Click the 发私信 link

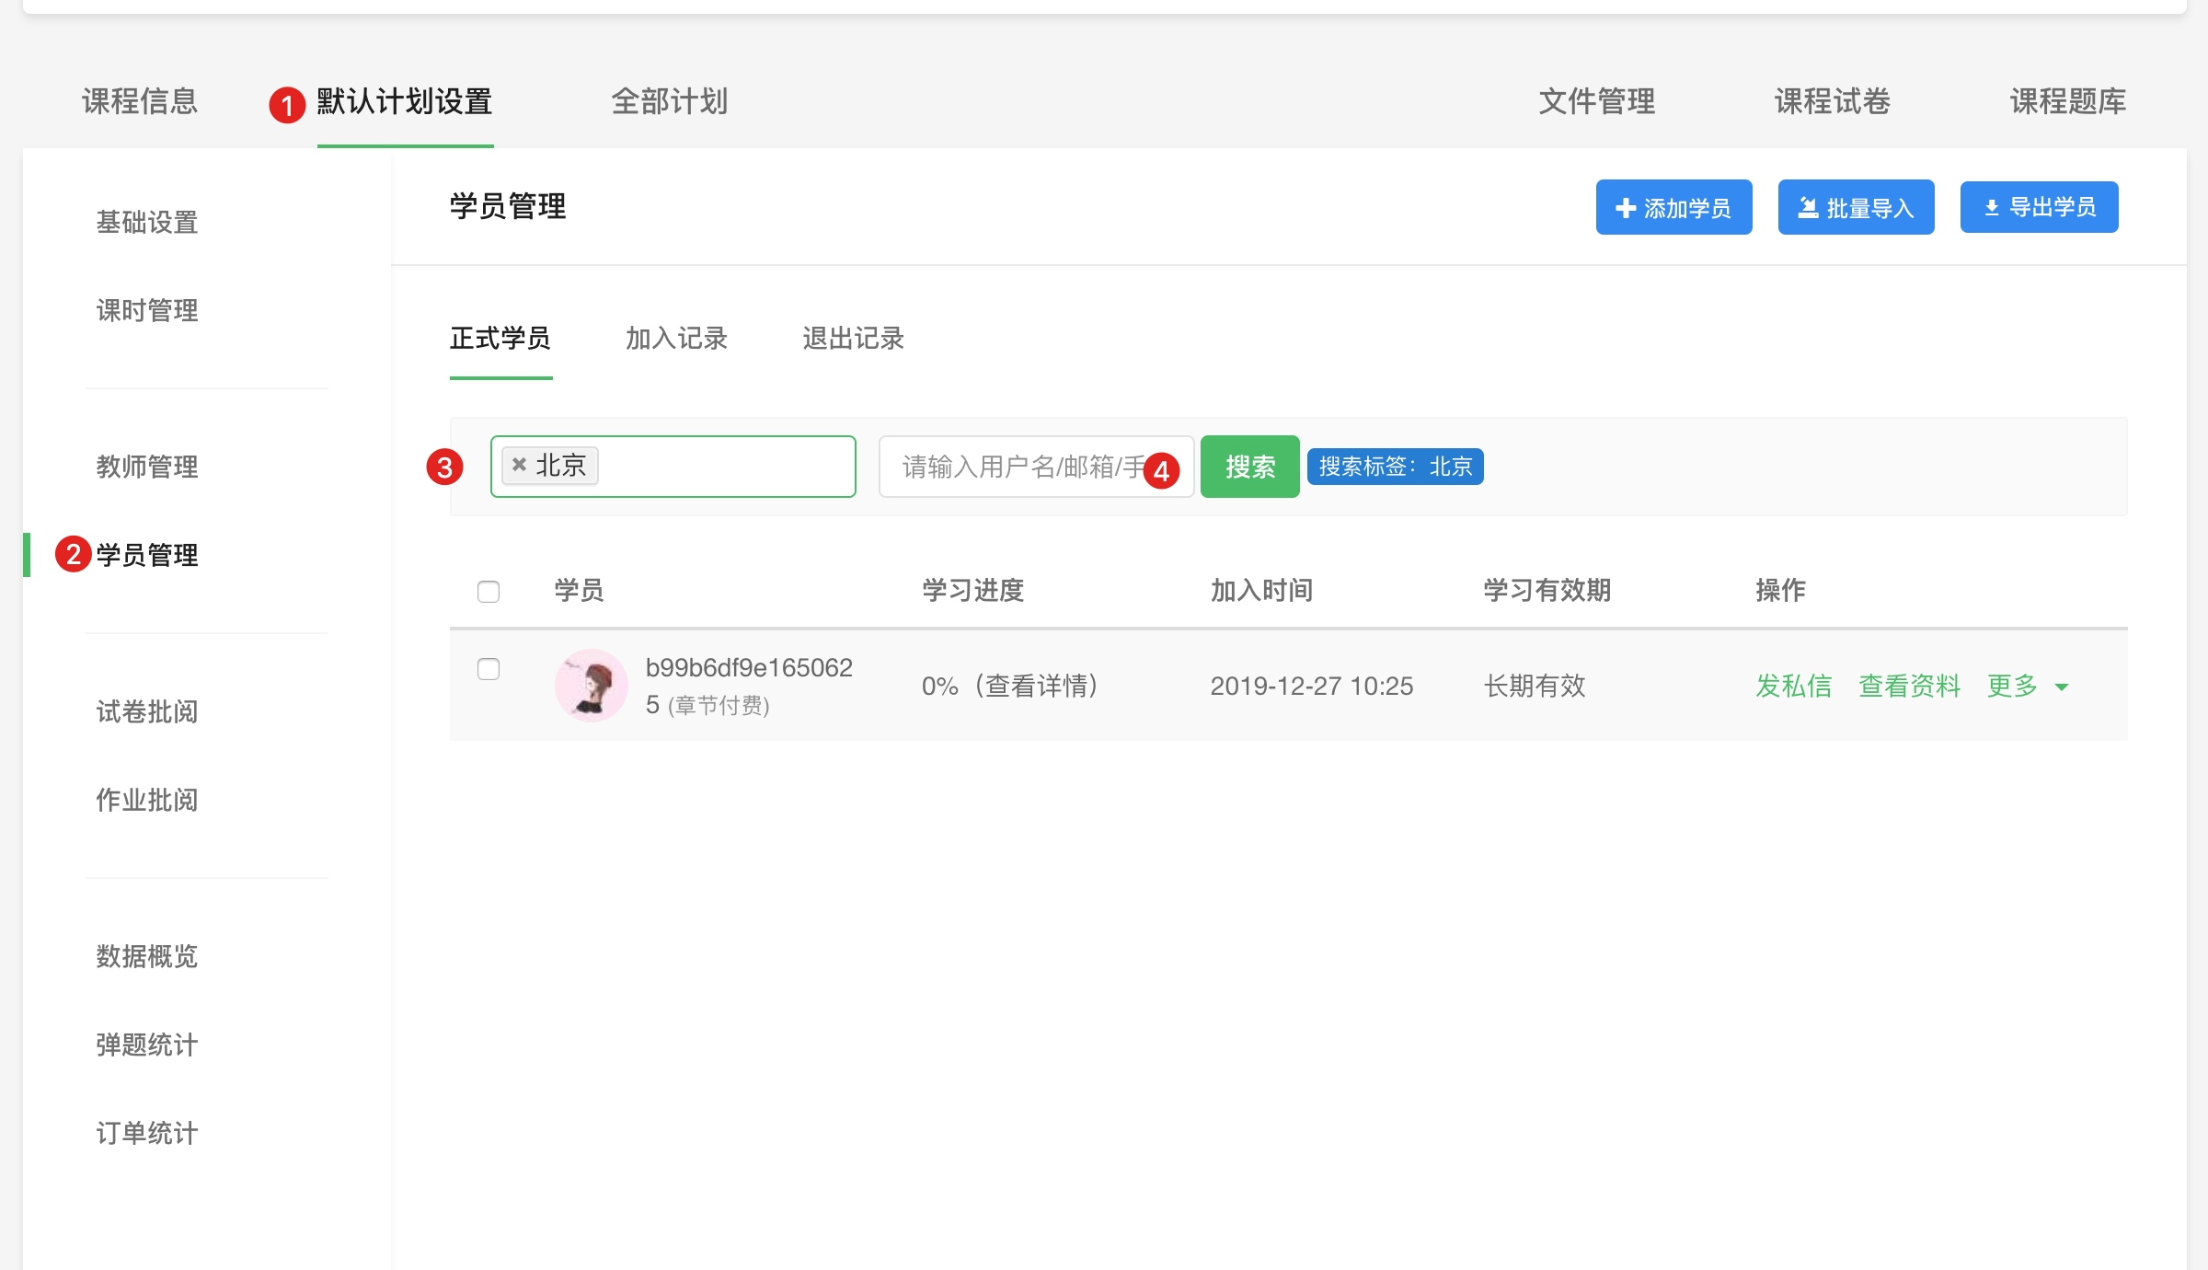click(1793, 686)
